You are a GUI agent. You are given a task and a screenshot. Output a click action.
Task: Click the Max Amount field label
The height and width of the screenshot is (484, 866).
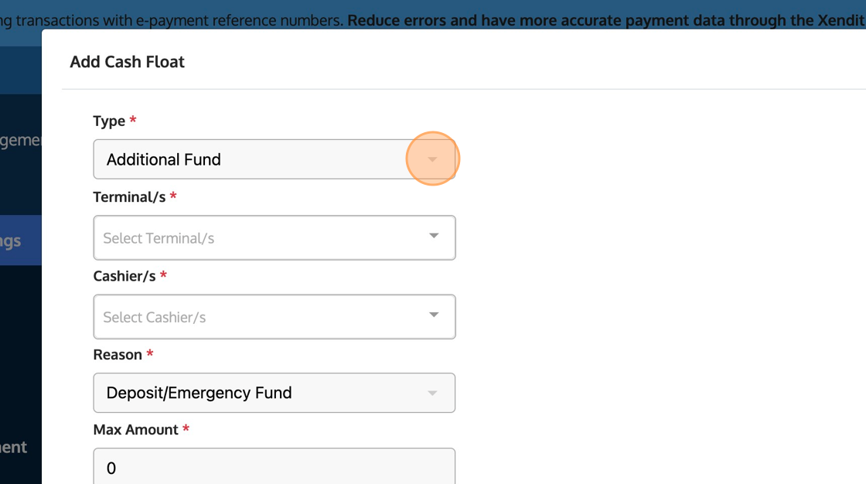coord(136,430)
